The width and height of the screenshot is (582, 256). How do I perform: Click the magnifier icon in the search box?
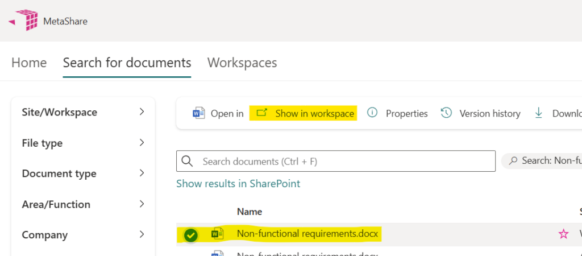[x=188, y=161]
